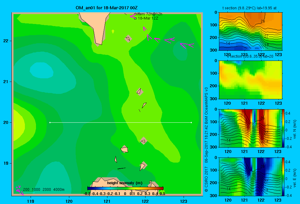Open the salinity section plot
This screenshot has width=300, height=204.
(250, 80)
